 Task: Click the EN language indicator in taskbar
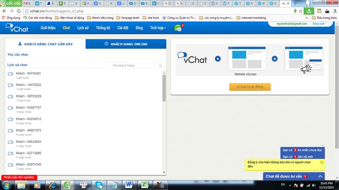pyautogui.click(x=283, y=185)
